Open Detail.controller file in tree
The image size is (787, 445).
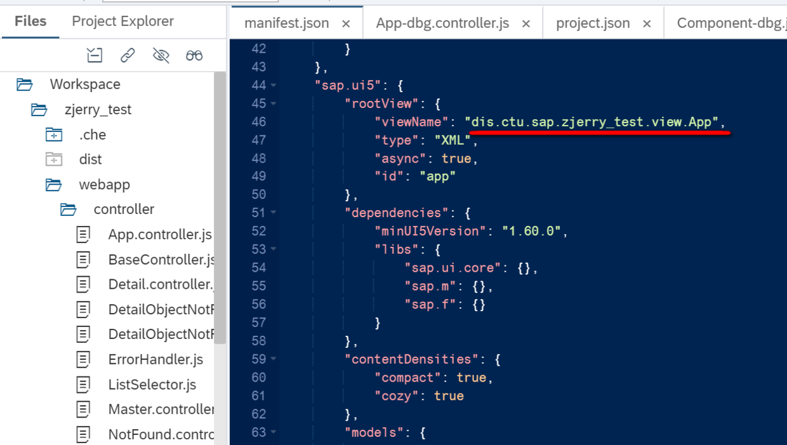coord(160,284)
